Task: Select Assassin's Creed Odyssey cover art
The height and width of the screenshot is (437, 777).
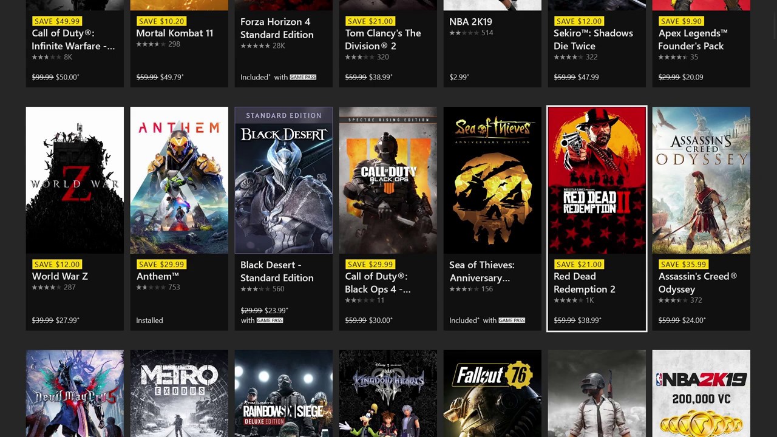Action: pos(701,180)
